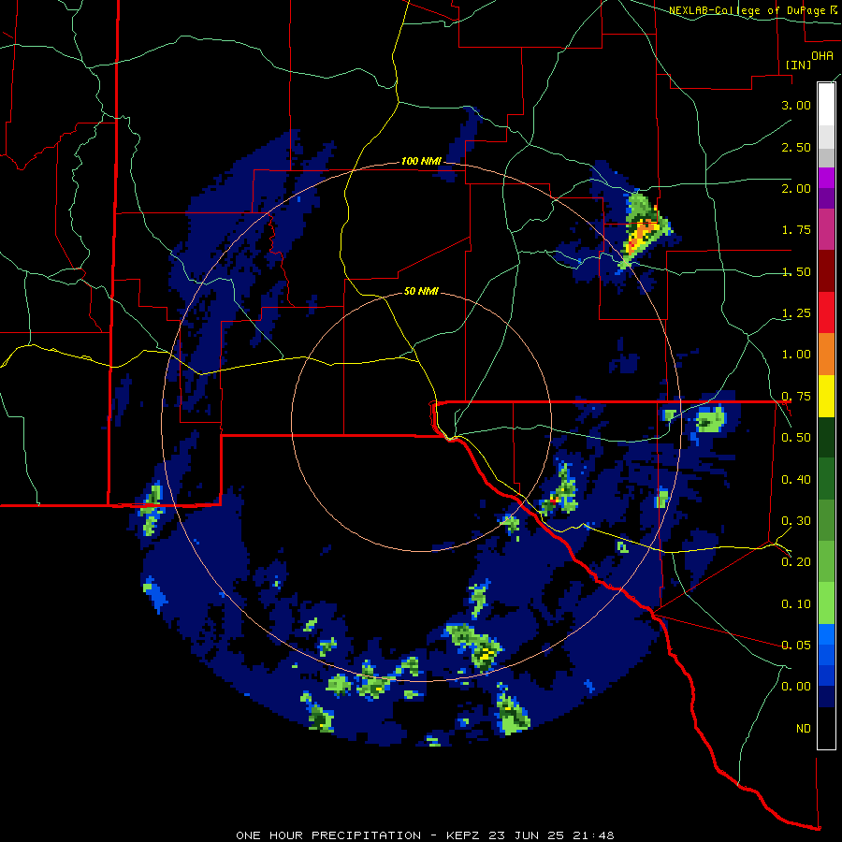The width and height of the screenshot is (842, 842).
Task: Click the 1.00 legend value
Action: pyautogui.click(x=796, y=355)
